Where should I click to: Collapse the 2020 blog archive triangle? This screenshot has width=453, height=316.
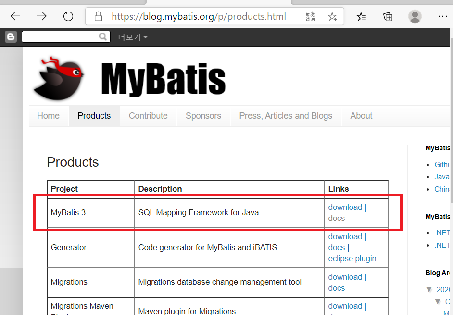[429, 290]
